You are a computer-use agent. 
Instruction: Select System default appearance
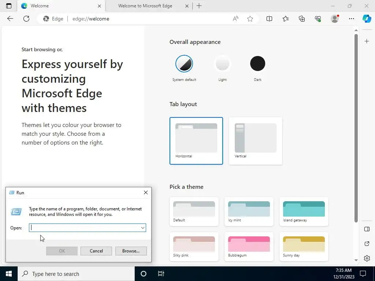click(x=184, y=64)
